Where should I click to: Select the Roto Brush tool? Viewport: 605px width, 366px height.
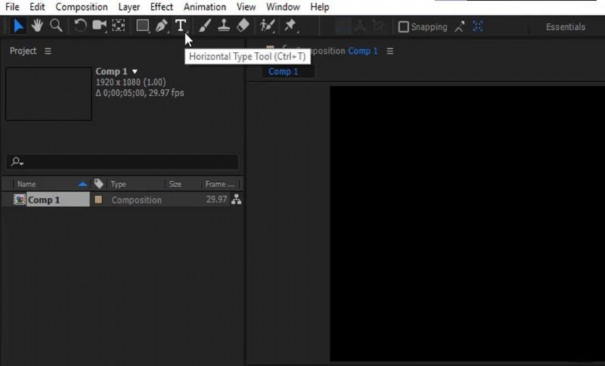pyautogui.click(x=267, y=26)
